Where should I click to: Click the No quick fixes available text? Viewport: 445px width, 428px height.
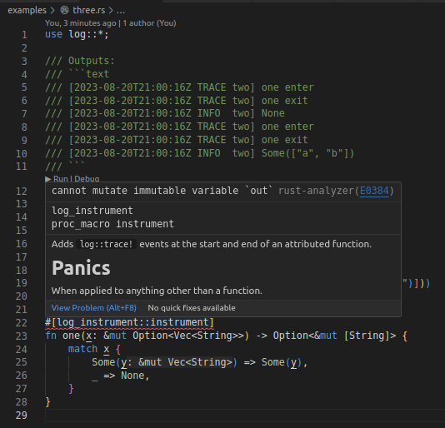192,308
